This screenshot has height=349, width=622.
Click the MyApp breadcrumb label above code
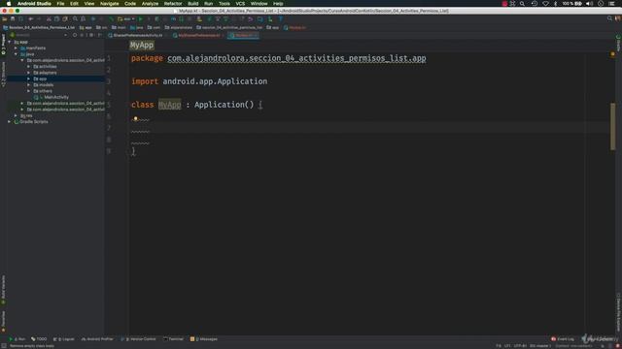click(x=142, y=46)
